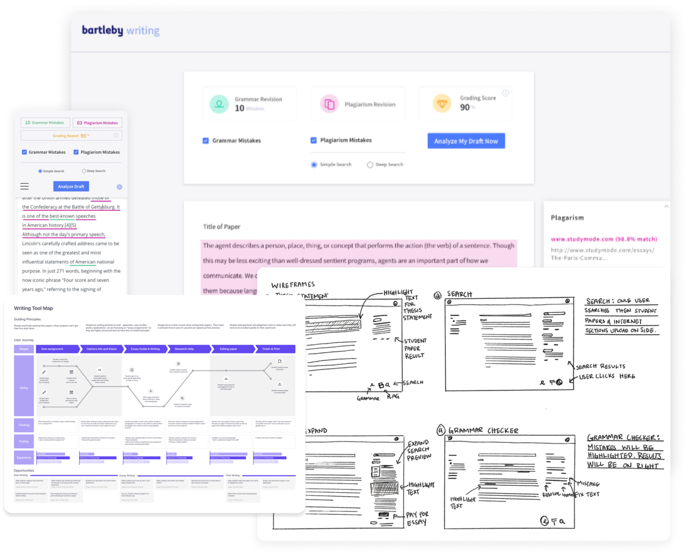Select sidebar Deep Search radio button
Screen dimensions: 687x555
pos(84,171)
